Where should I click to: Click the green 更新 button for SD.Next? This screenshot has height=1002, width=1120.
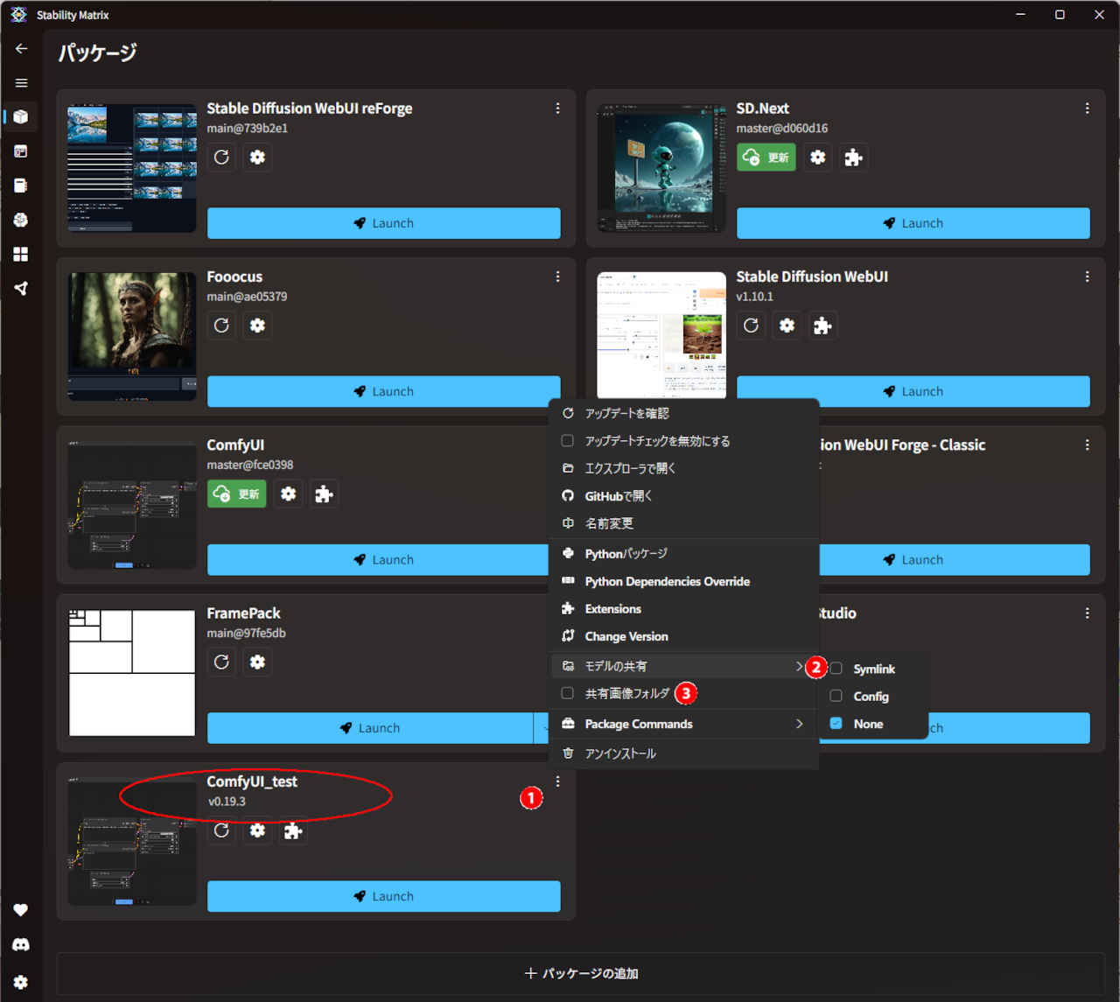(x=766, y=158)
